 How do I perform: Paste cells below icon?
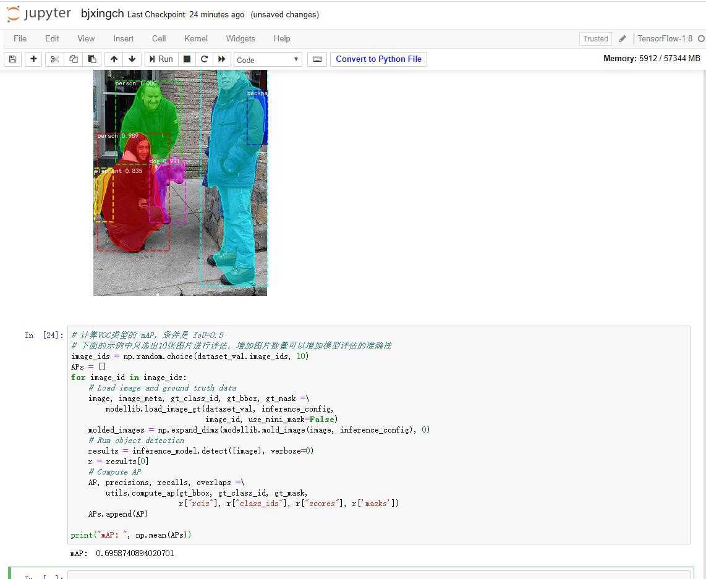pos(92,59)
